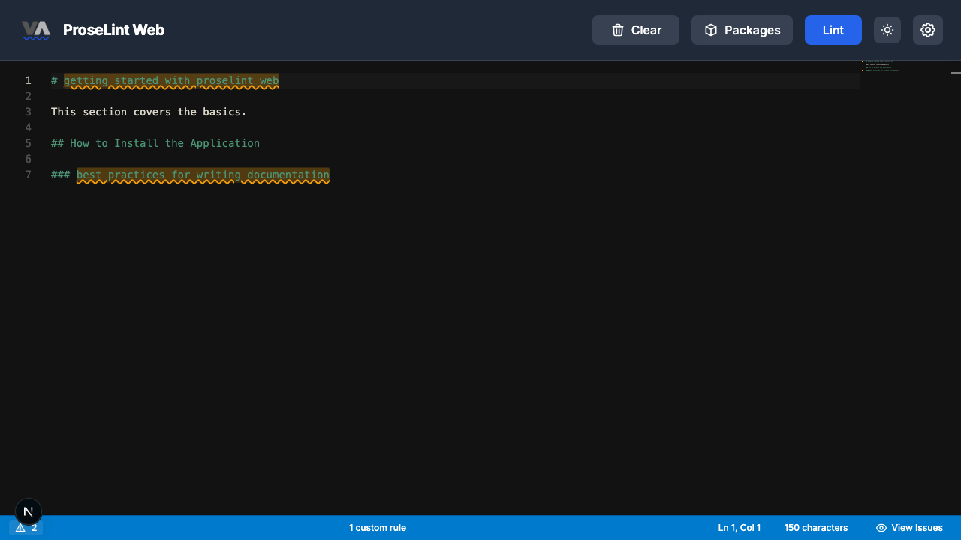Click the warning triangle in the status bar

tap(20, 528)
